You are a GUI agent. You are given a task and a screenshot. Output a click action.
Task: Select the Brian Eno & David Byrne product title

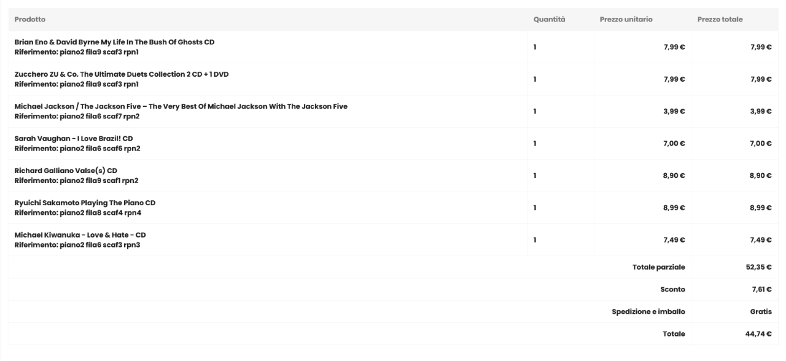(114, 42)
